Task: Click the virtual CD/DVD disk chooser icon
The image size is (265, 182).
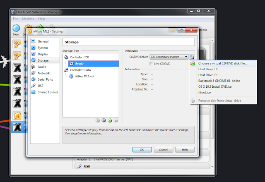Action: click(x=192, y=57)
